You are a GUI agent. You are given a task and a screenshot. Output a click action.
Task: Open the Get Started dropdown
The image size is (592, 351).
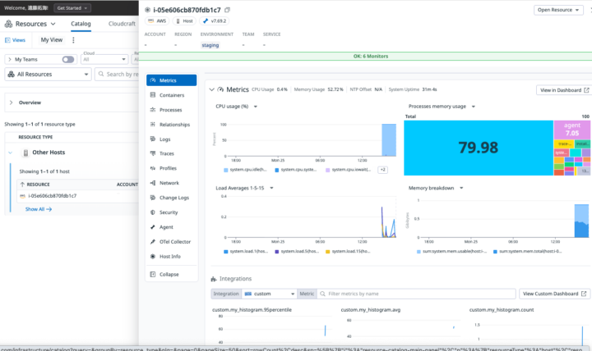(72, 8)
